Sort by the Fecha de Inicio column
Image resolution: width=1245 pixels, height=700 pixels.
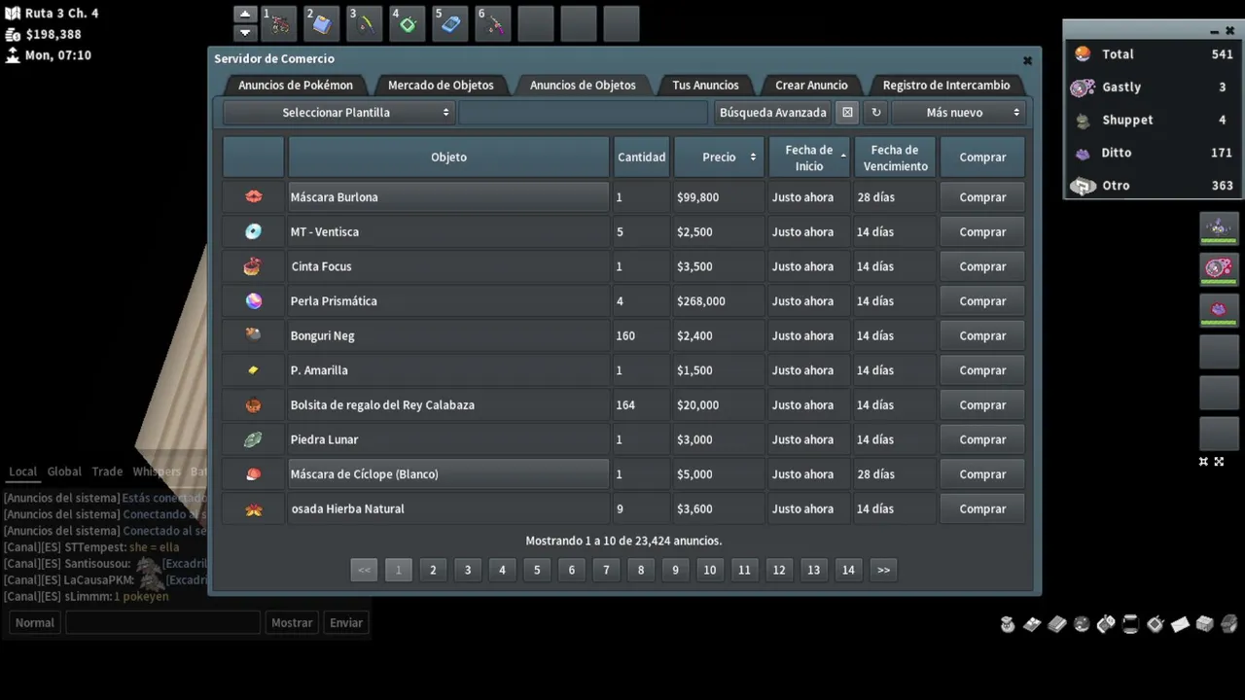pyautogui.click(x=809, y=157)
